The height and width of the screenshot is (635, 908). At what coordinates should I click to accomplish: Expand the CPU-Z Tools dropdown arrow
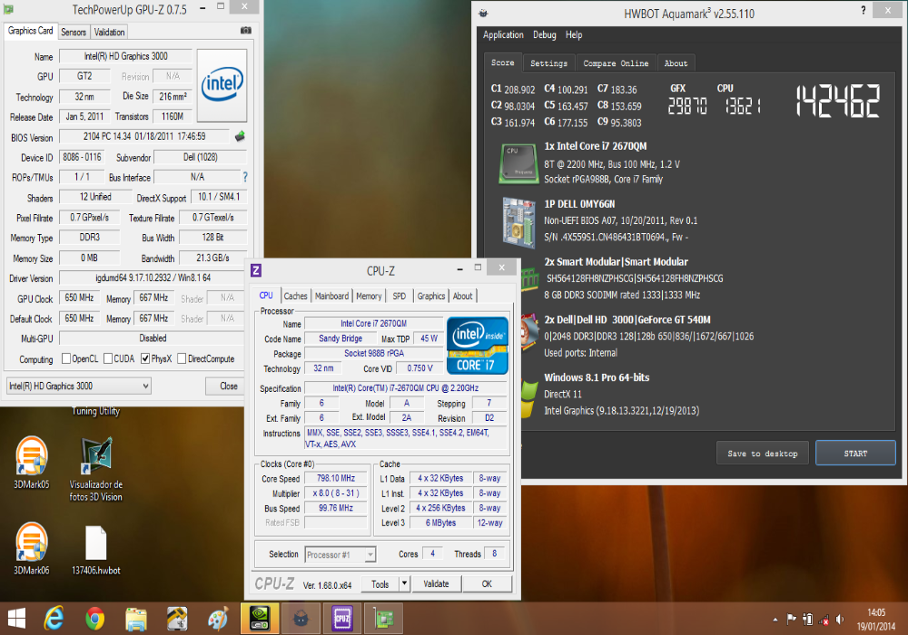pyautogui.click(x=405, y=584)
